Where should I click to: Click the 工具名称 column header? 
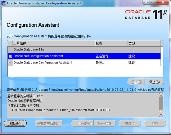tap(54, 43)
